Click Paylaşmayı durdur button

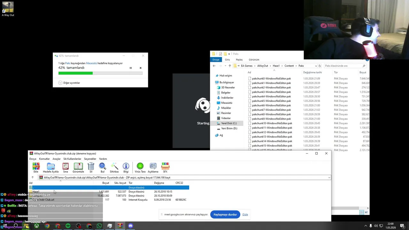click(x=225, y=214)
